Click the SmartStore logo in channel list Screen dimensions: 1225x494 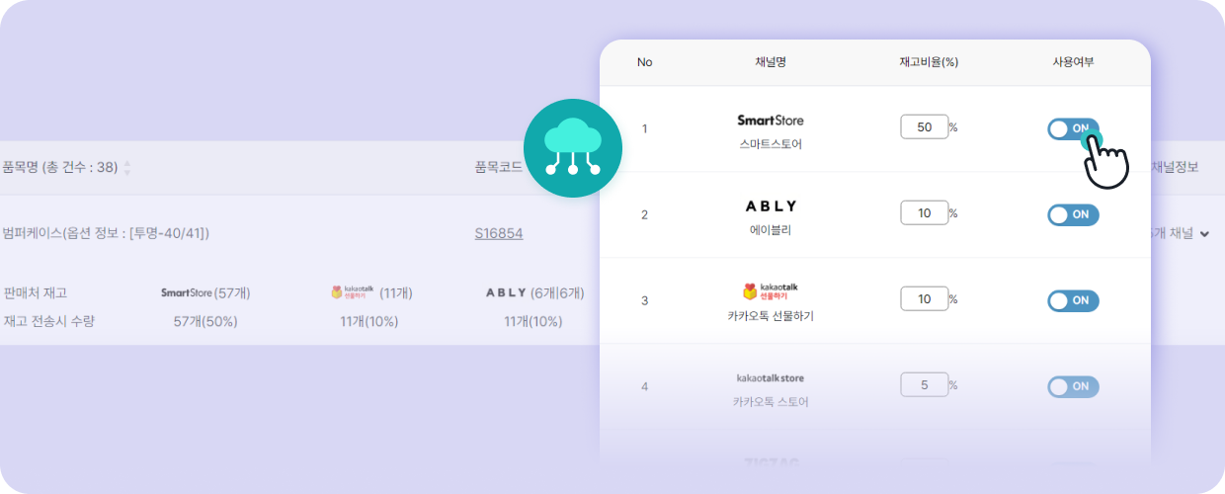pyautogui.click(x=771, y=121)
